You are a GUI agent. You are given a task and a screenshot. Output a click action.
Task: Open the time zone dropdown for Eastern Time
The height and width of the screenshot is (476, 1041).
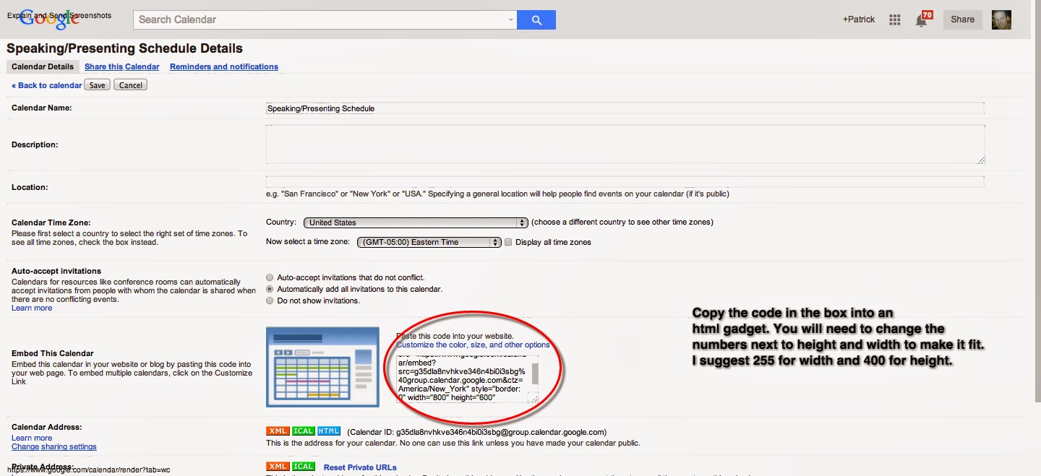point(429,243)
